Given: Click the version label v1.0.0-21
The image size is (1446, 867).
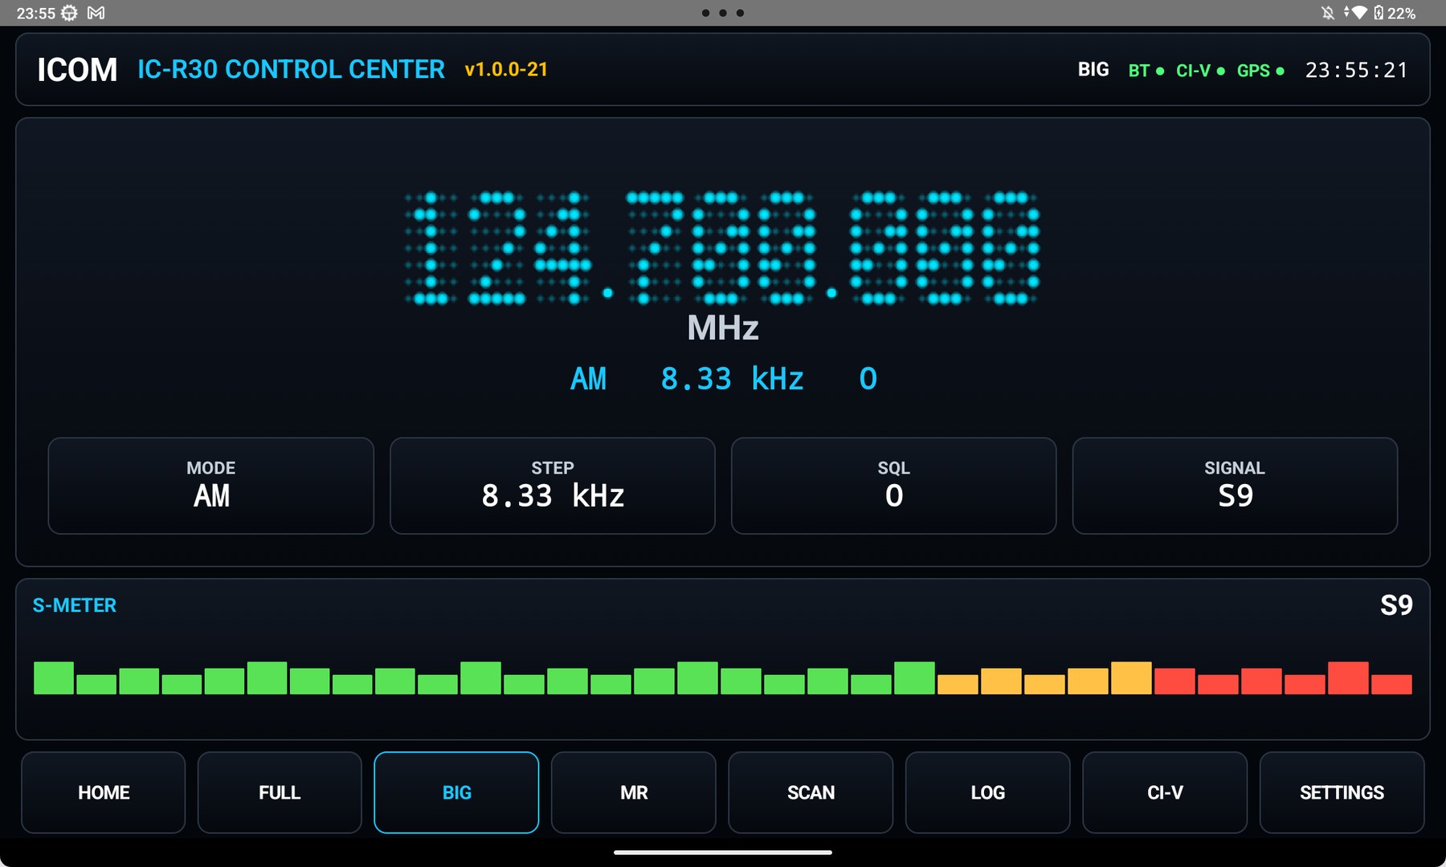Looking at the screenshot, I should coord(506,70).
